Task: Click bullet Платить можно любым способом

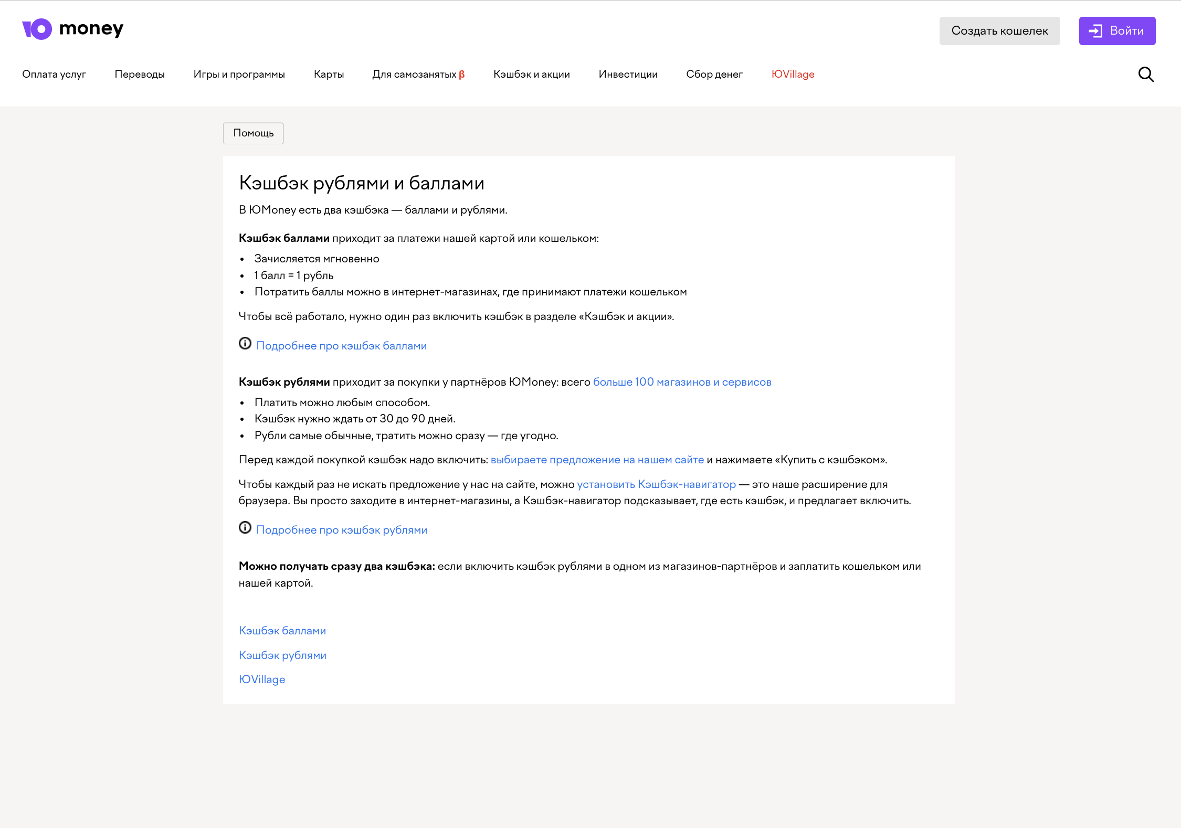Action: [342, 402]
